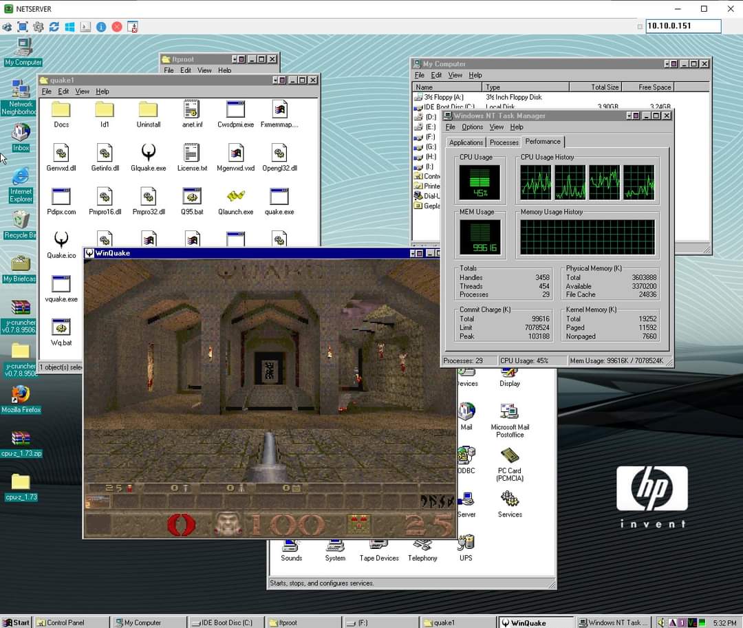Sort by the Total Size column header

(x=595, y=87)
